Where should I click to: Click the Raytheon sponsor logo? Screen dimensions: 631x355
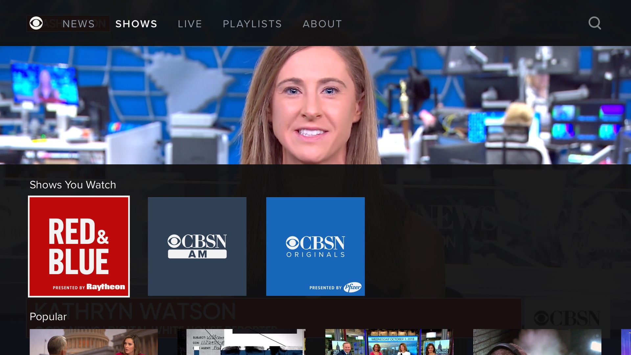[105, 287]
